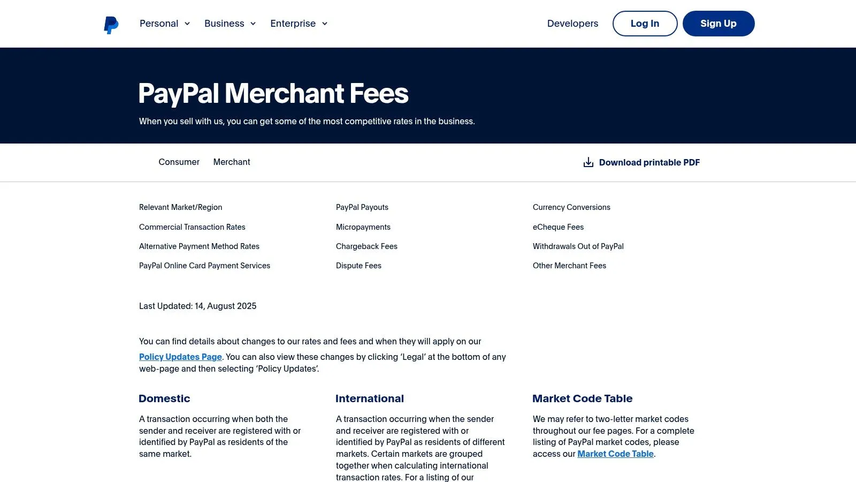This screenshot has height=482, width=856.
Task: Click the Log In button
Action: point(645,23)
